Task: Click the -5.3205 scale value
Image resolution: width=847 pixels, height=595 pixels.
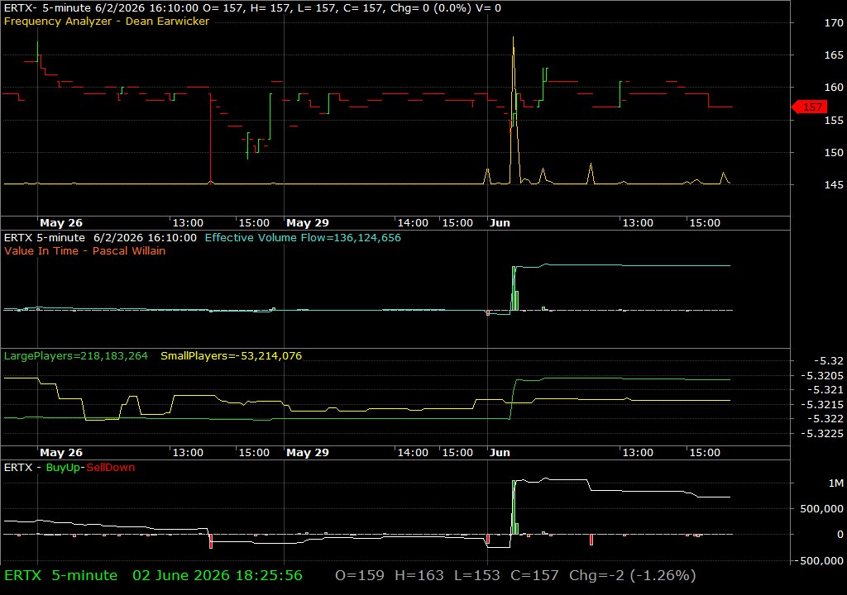Action: pos(821,375)
